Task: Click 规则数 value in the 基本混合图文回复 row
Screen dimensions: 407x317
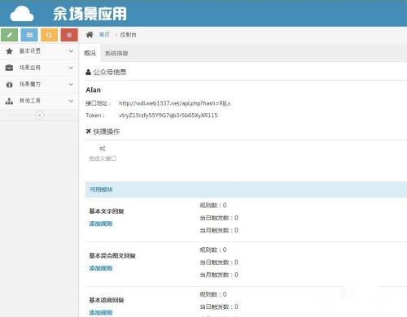Action: (x=213, y=250)
